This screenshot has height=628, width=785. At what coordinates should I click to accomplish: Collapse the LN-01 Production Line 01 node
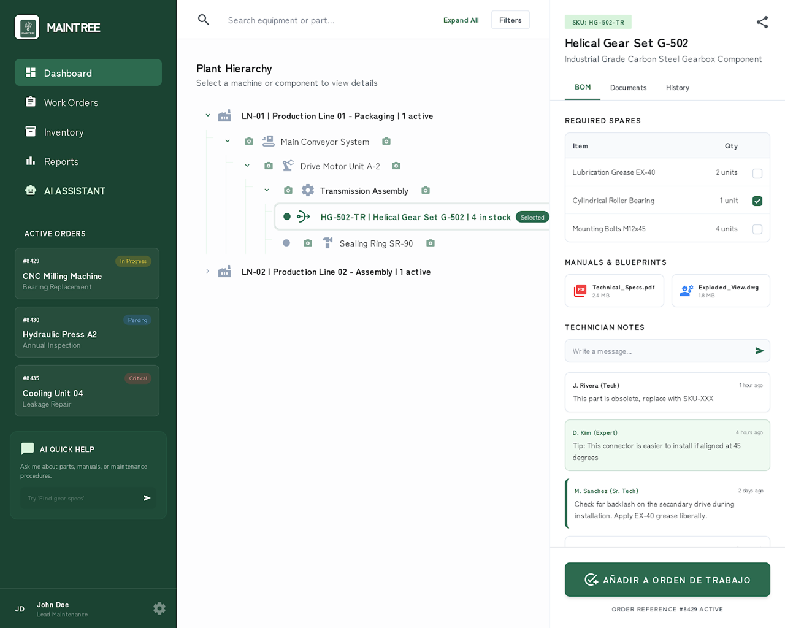pyautogui.click(x=207, y=115)
